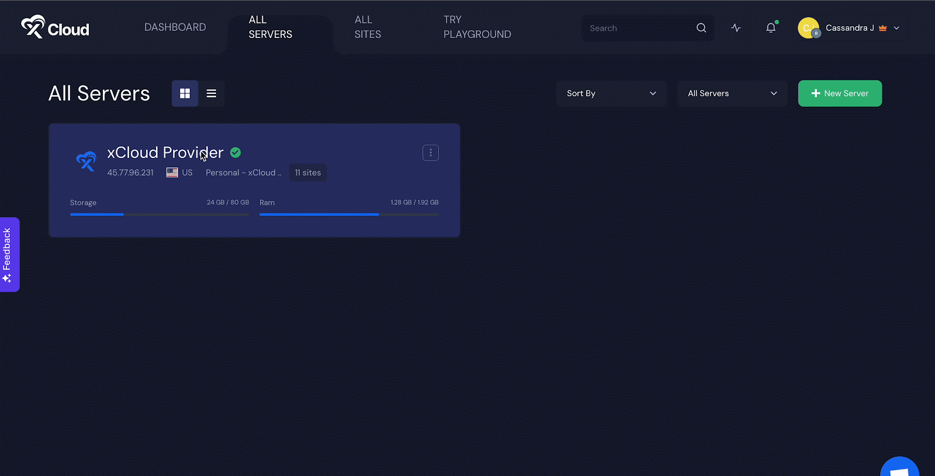Click the Storage usage progress bar
This screenshot has height=476, width=935.
tap(159, 215)
